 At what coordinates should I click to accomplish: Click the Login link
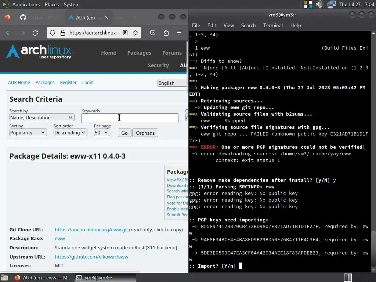pos(88,83)
